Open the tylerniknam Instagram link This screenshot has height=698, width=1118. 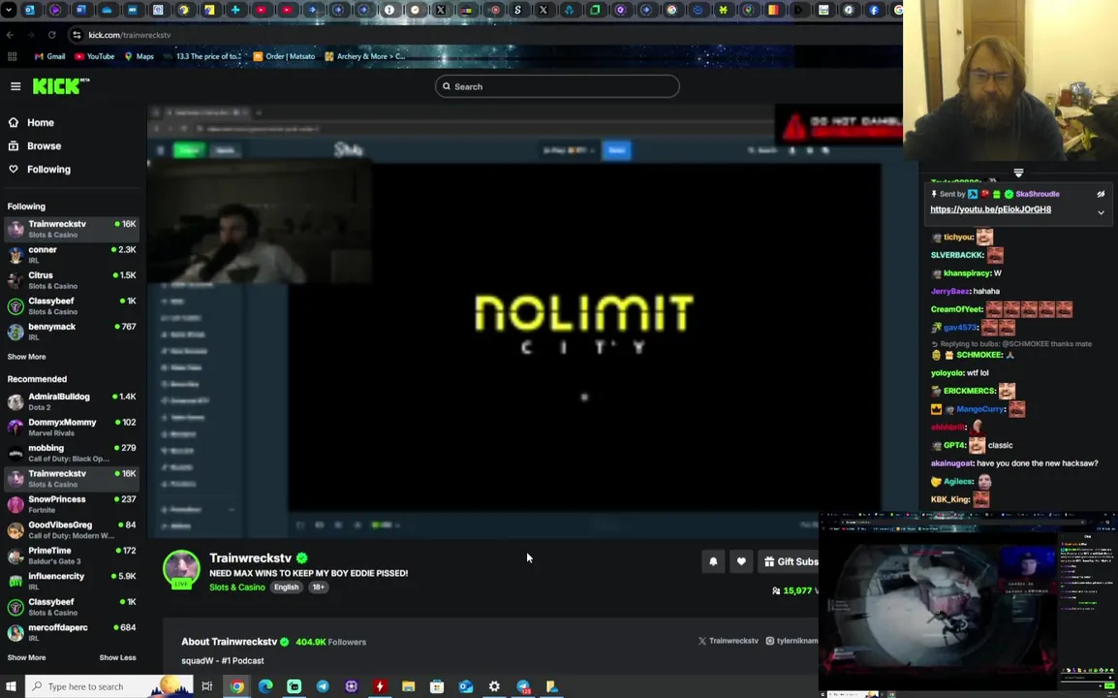tap(792, 641)
